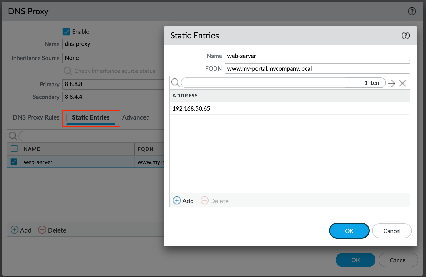Open help for the DNS Proxy window
Image resolution: width=426 pixels, height=277 pixels.
(x=412, y=11)
